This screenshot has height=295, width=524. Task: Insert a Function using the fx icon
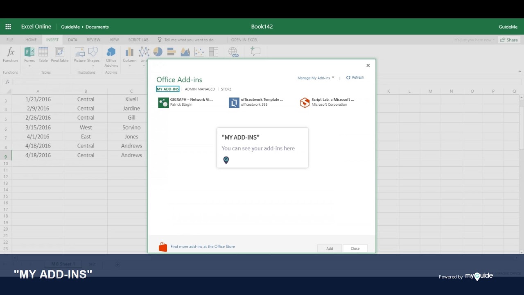click(11, 52)
